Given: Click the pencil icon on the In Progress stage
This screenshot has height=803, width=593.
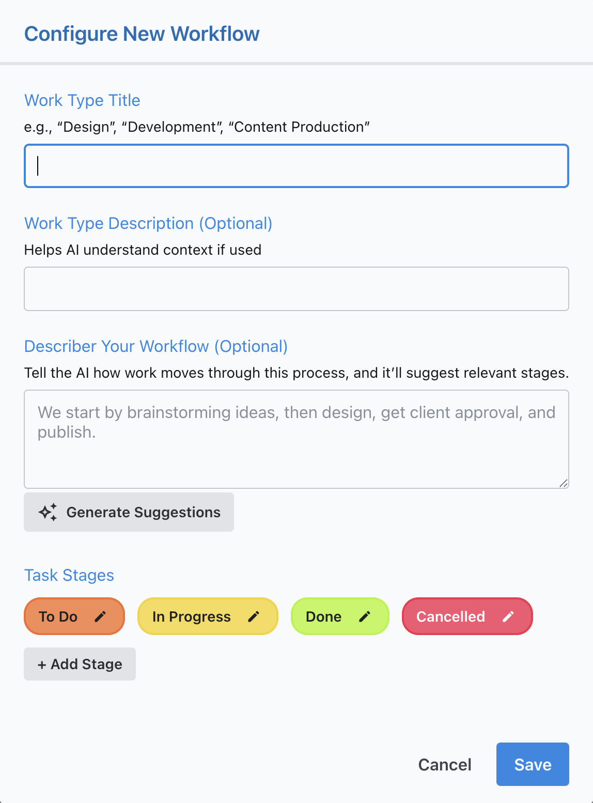Looking at the screenshot, I should (254, 616).
